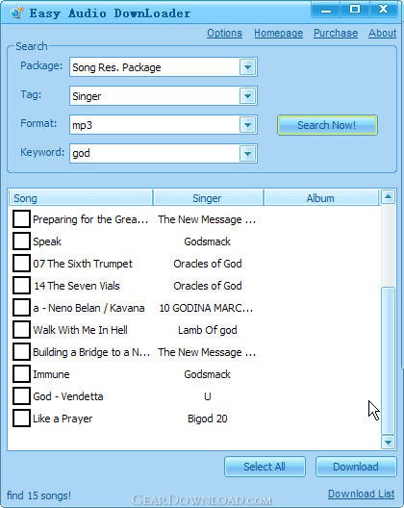404x508 pixels.
Task: Click the 'Like a Prayer' song title
Action: pyautogui.click(x=63, y=419)
